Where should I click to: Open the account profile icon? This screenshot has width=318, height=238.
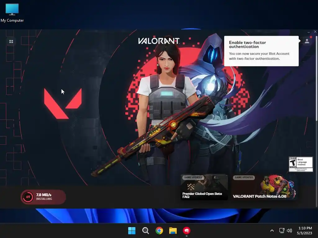[x=307, y=41]
